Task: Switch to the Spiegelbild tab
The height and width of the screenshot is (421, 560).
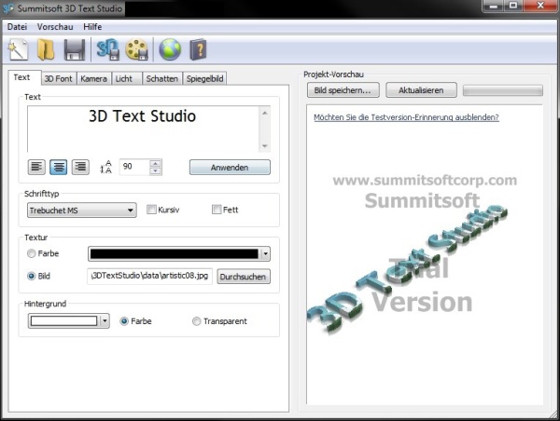Action: tap(204, 78)
